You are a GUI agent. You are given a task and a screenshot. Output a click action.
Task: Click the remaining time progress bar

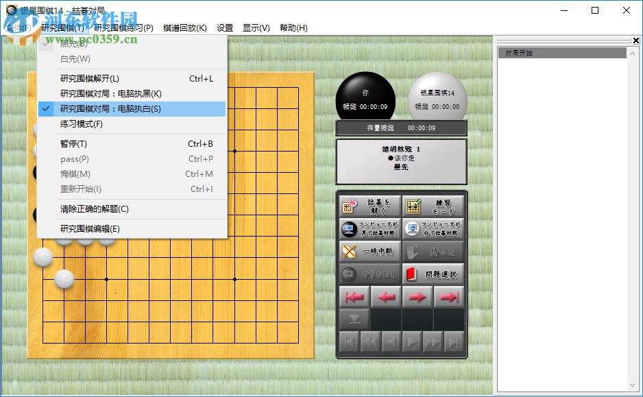point(401,128)
